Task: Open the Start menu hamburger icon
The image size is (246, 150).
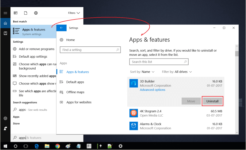Action: point(5,13)
